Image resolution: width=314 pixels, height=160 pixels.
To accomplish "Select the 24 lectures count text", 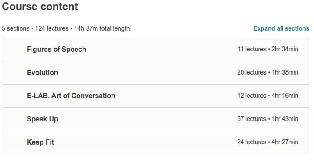I will click(x=252, y=142).
